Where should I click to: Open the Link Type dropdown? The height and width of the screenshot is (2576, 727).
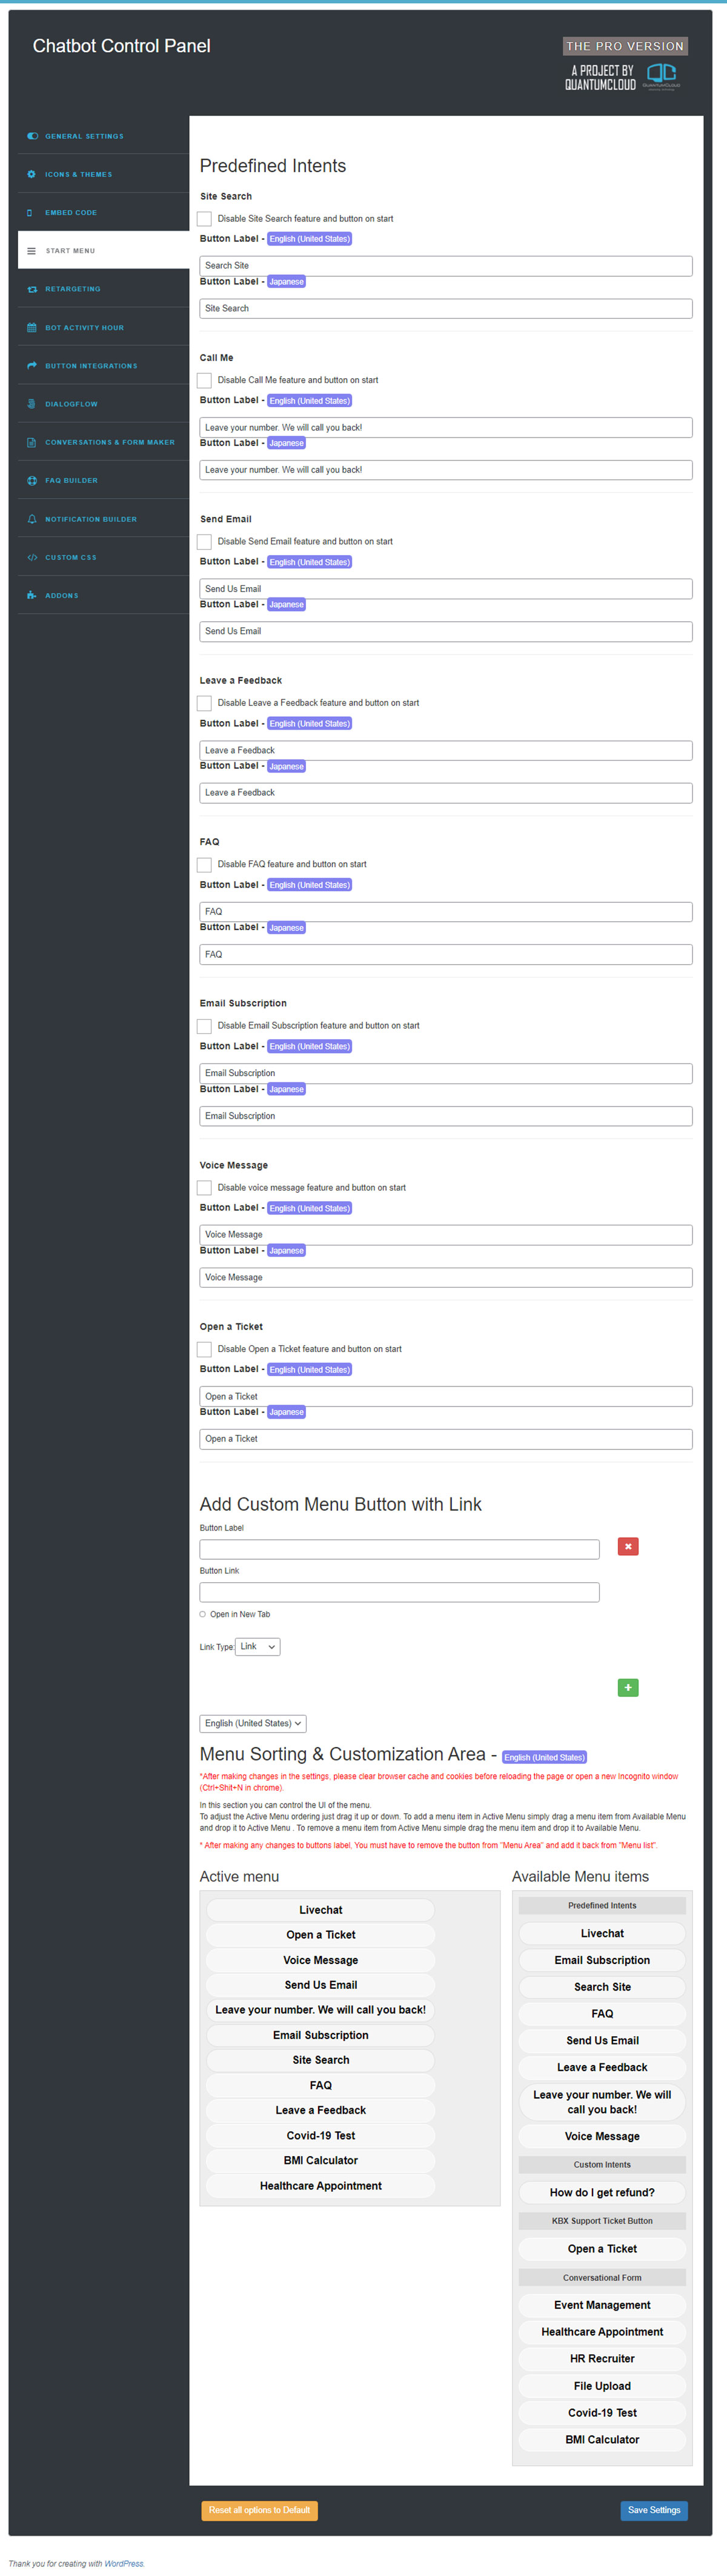pyautogui.click(x=258, y=1646)
